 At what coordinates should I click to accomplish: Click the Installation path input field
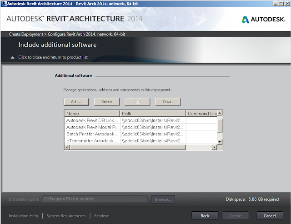tap(95, 199)
